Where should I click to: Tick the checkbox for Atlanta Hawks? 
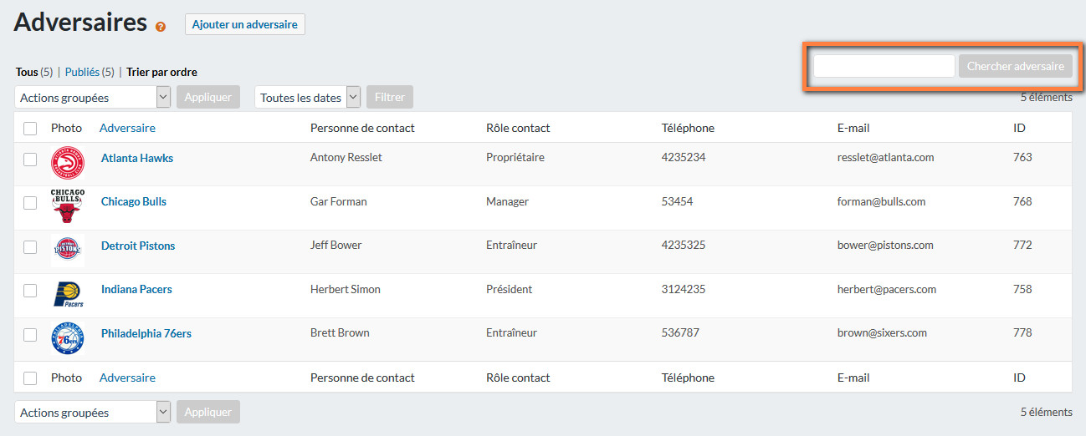(30, 160)
